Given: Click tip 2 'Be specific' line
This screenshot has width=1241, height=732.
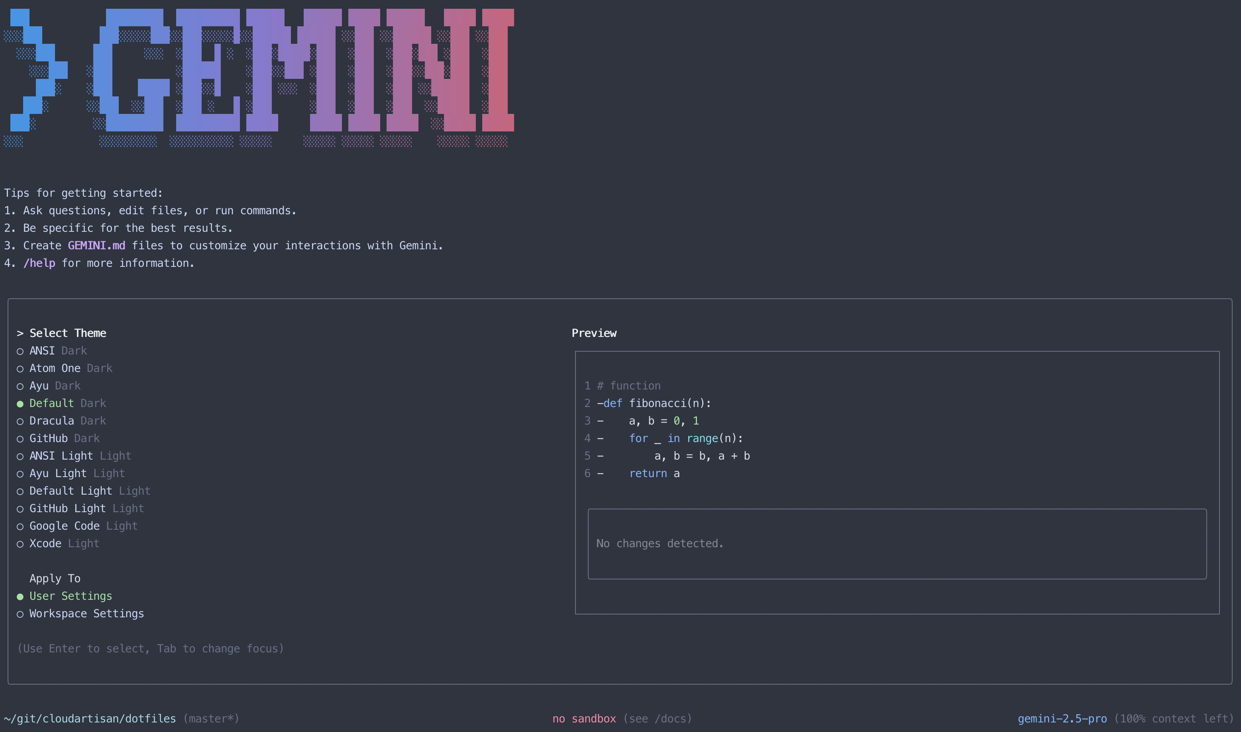Looking at the screenshot, I should (118, 228).
